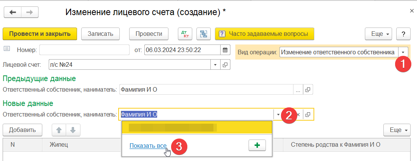Screen dimensions: 417x161
Task: Close the form with top-right X
Action: coord(412,11)
